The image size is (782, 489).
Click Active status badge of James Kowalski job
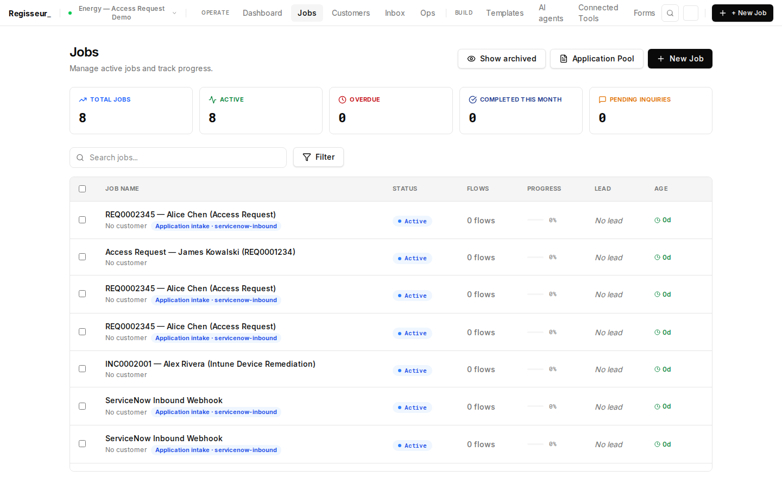coord(412,258)
